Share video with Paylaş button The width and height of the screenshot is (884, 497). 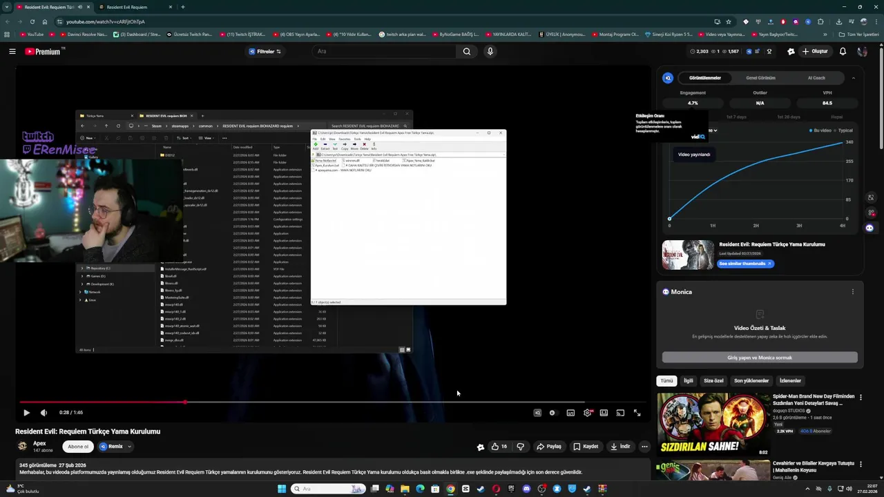549,447
